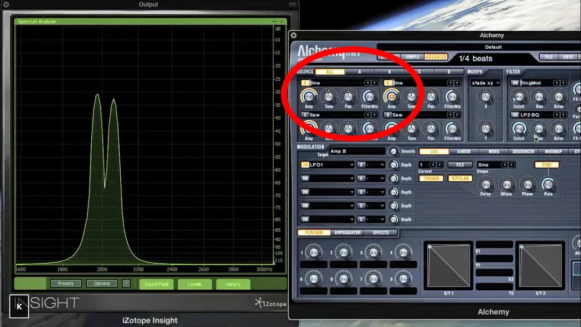Click the SAVE button in Alchemy header
This screenshot has width=581, height=327.
coord(568,57)
